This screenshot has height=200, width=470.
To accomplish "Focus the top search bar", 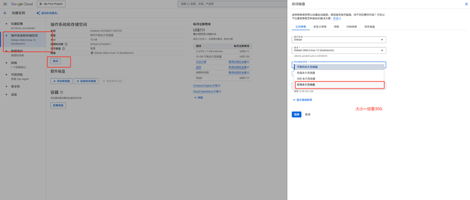I will point(233,4).
